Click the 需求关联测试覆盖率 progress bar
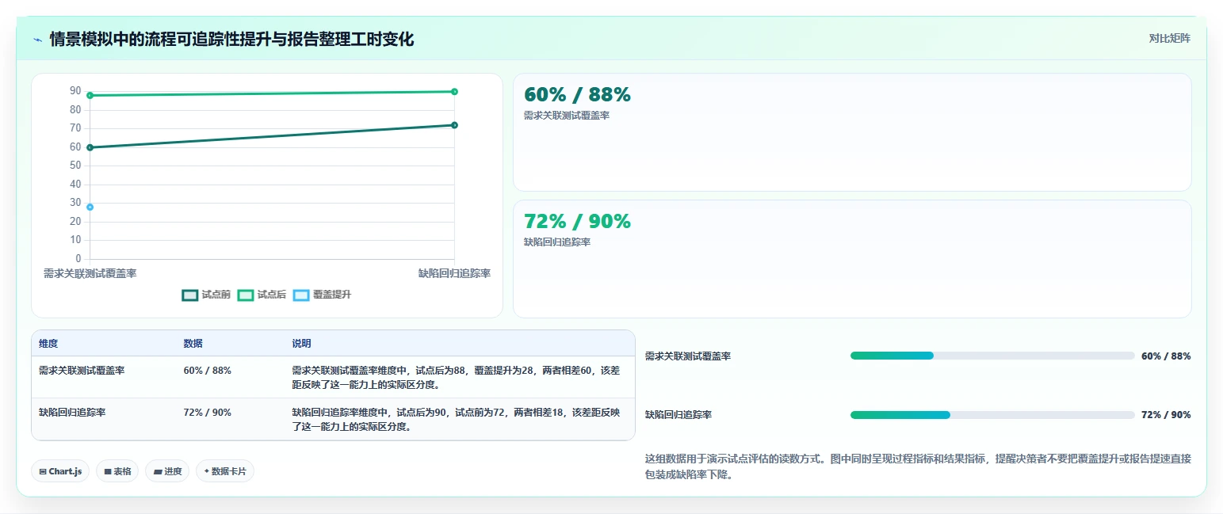Screen dimensions: 1223x514 pos(992,356)
